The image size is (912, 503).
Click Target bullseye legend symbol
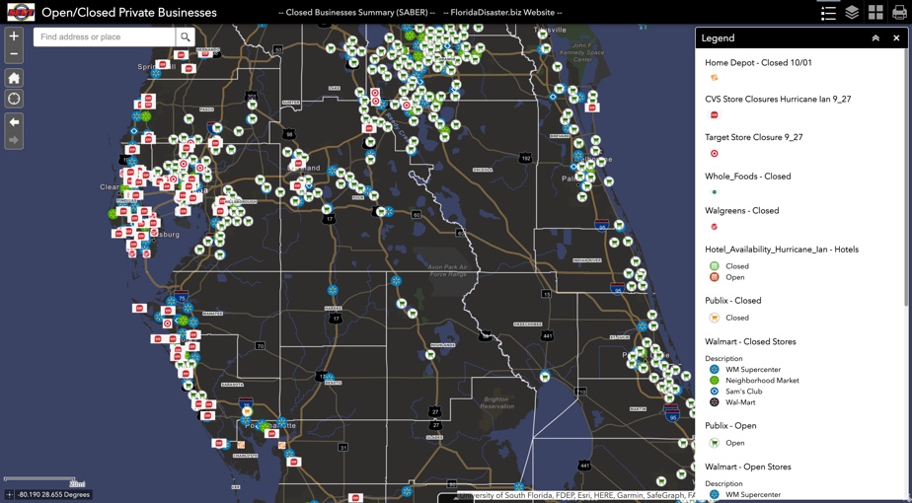pos(715,154)
